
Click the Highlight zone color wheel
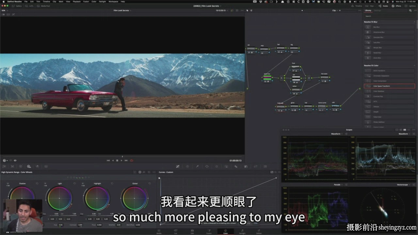tap(97, 198)
